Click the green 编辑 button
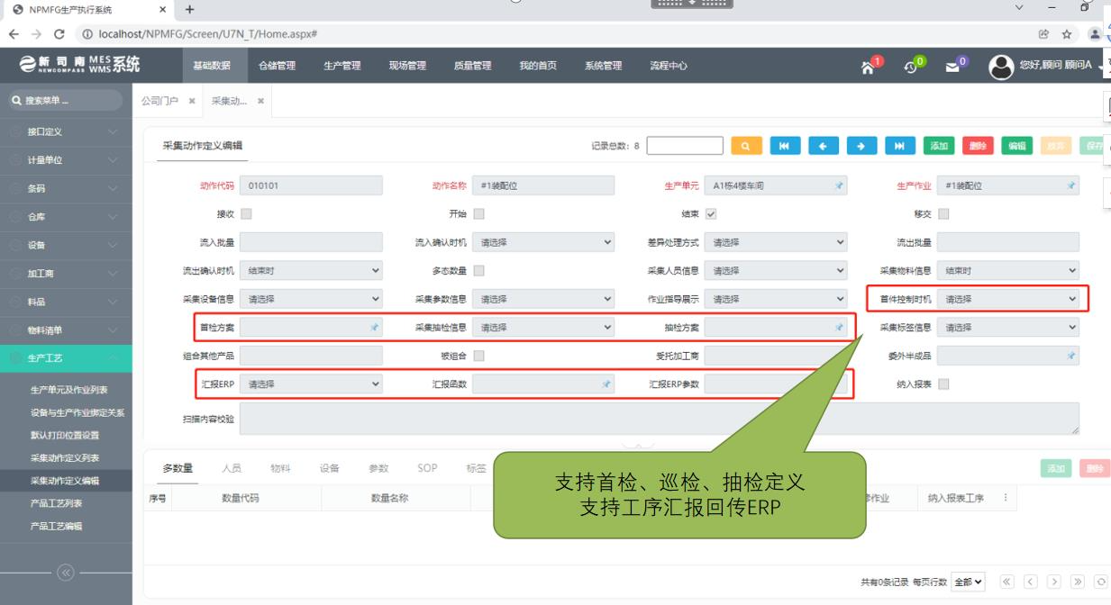This screenshot has height=605, width=1111. [x=1016, y=146]
